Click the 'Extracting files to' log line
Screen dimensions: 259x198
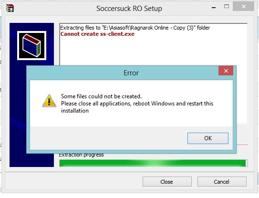coord(135,28)
